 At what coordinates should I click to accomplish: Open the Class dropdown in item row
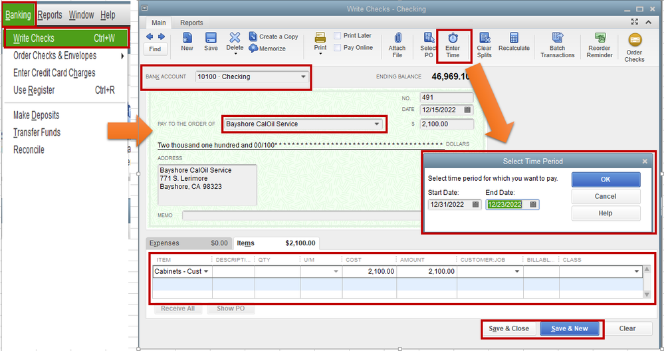coord(637,271)
